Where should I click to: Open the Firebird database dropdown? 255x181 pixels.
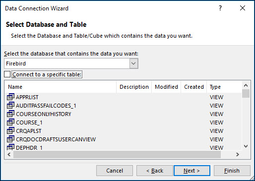coord(133,63)
